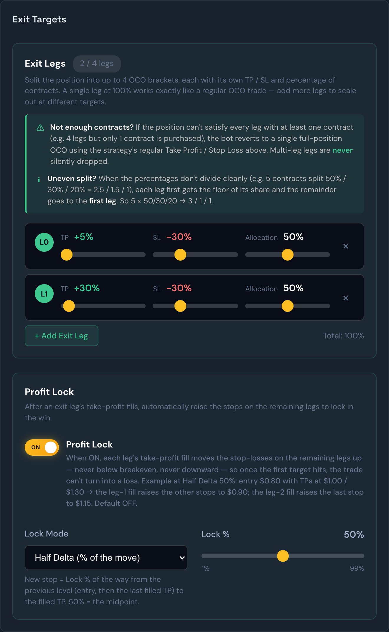Click the L1 stop-loss slider handle
This screenshot has width=389, height=632.
pyautogui.click(x=180, y=306)
